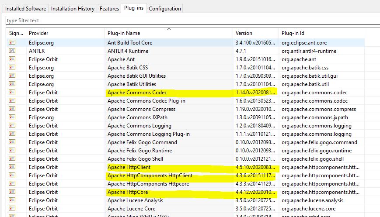Click version cell '4.4.12.v2020010...'
380x217 pixels.
(x=255, y=192)
